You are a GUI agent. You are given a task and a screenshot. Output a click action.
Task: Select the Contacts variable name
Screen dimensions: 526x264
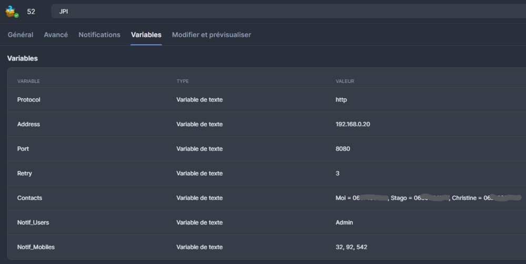tap(29, 198)
